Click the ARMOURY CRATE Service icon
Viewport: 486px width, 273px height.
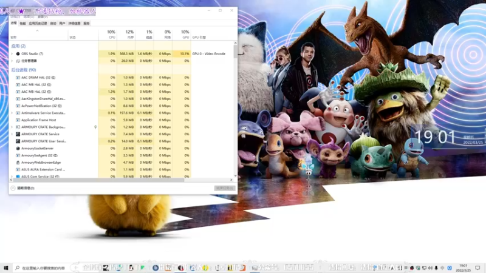pos(18,134)
